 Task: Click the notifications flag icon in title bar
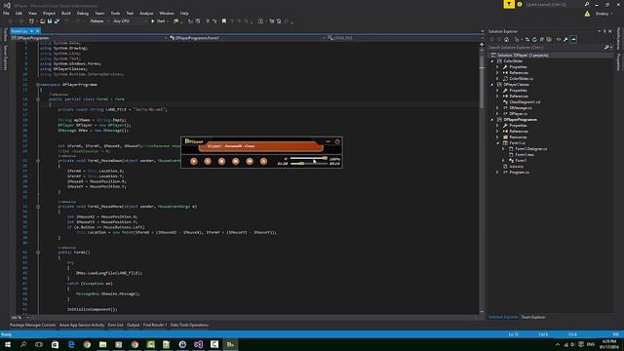(509, 4)
